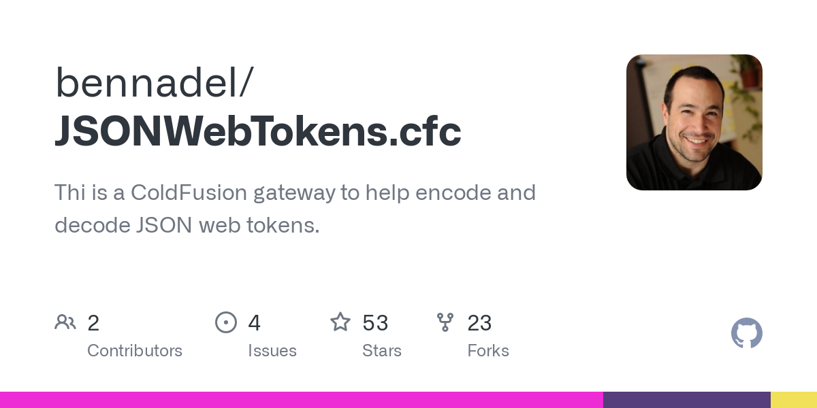Click the Stars label

tap(382, 351)
